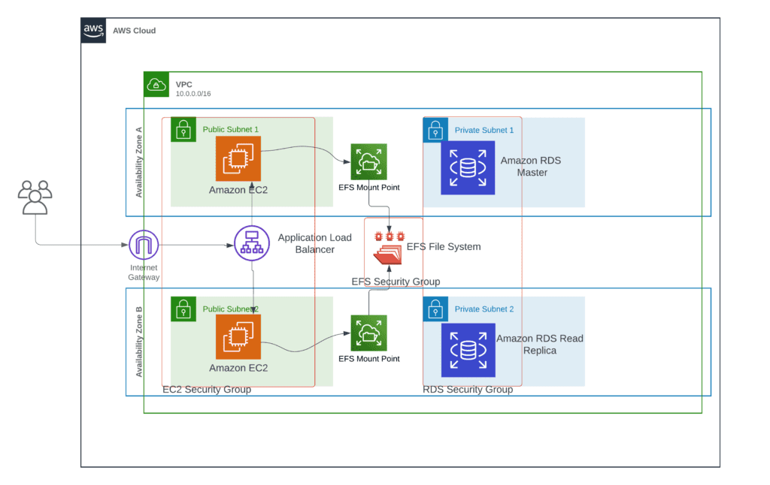Click the Internet Gateway label
770x485 pixels.
144,273
